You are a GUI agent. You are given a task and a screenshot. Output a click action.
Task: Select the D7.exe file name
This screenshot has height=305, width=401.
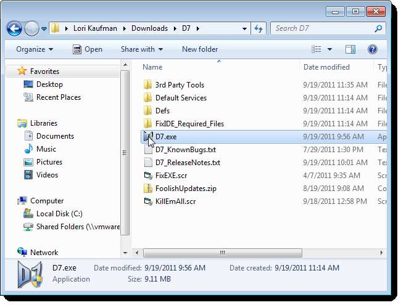coord(166,137)
